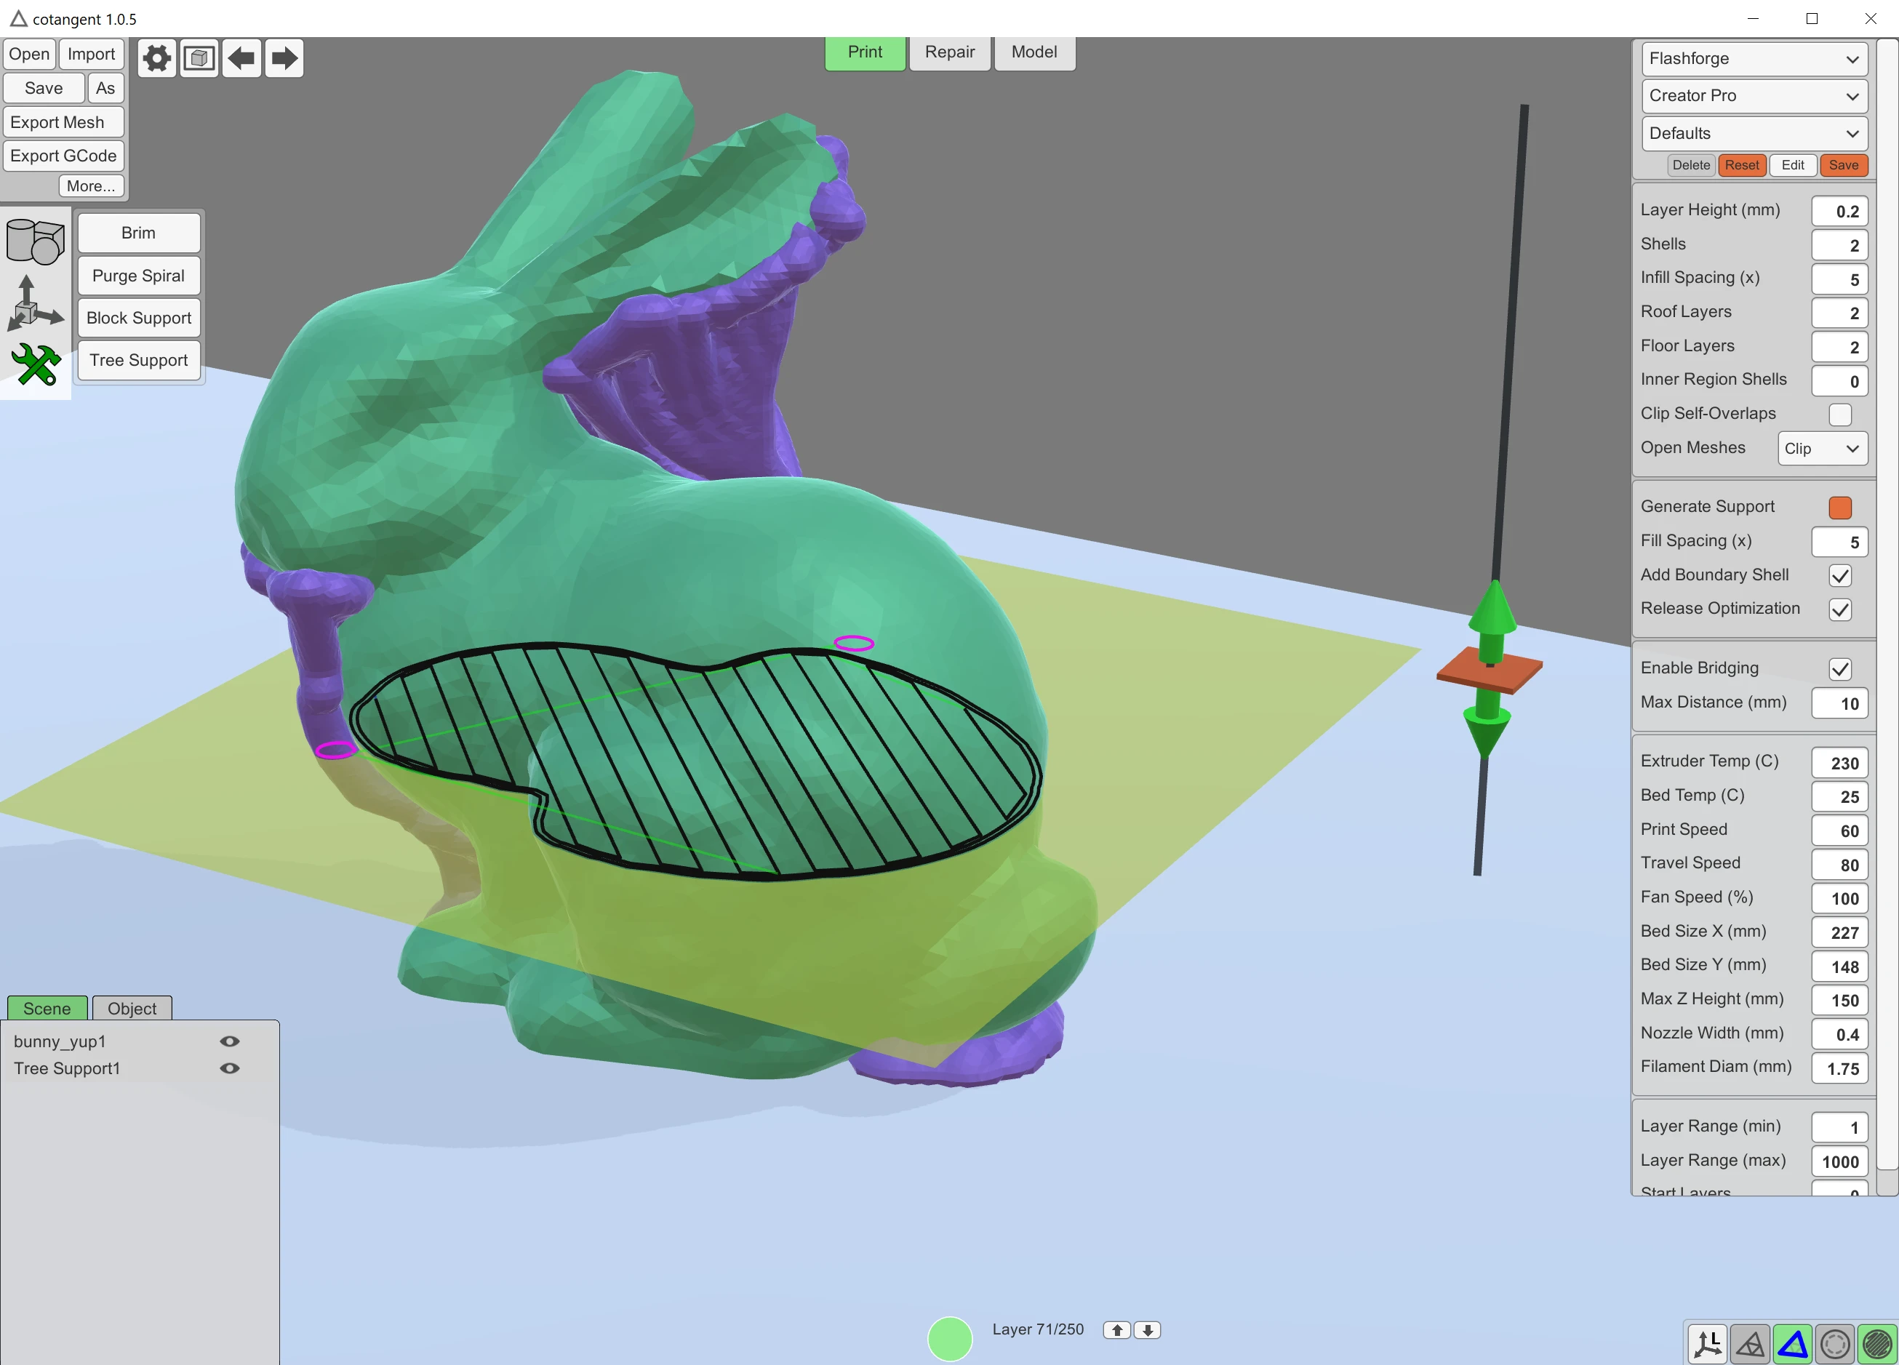The image size is (1899, 1365).
Task: Switch to the Object tab in scene panel
Action: pyautogui.click(x=131, y=1008)
